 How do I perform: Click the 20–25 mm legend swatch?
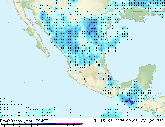pos(46,124)
